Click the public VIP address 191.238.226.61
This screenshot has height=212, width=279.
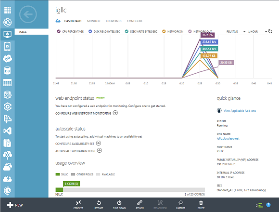coord(226,164)
